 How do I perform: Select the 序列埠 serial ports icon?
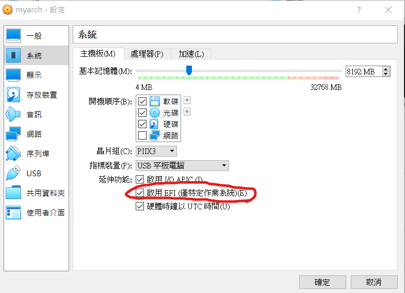pos(13,153)
